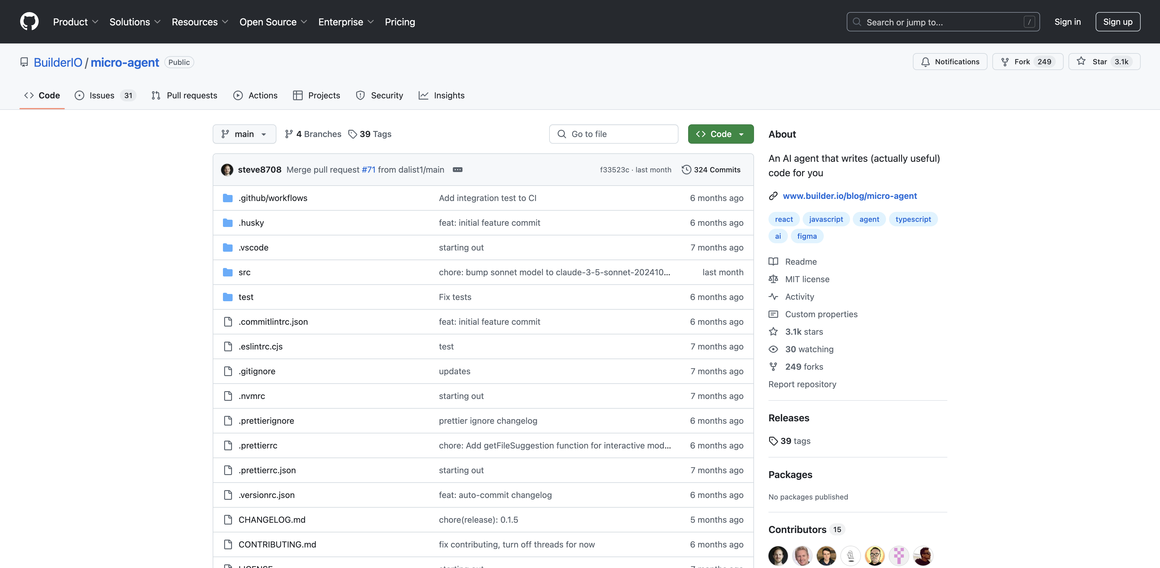Switch to the Actions tab
The image size is (1160, 568).
pos(255,95)
